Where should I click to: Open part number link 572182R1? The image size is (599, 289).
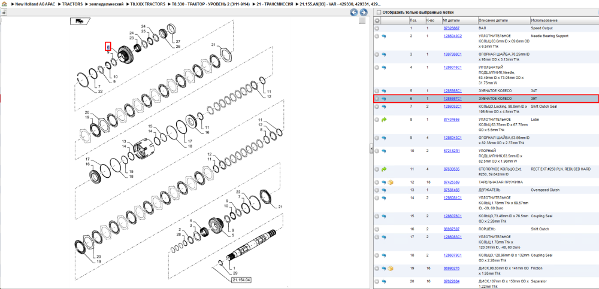tap(451, 151)
